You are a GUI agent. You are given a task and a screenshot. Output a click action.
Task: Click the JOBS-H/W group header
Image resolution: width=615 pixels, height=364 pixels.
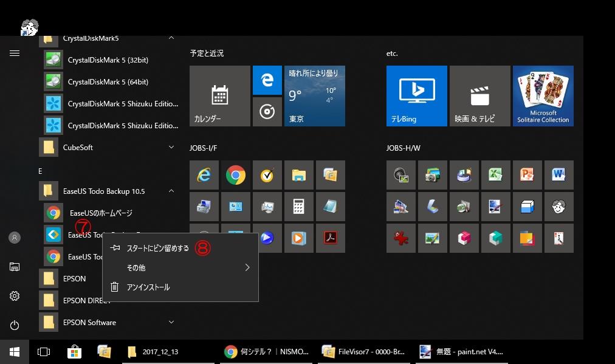403,148
